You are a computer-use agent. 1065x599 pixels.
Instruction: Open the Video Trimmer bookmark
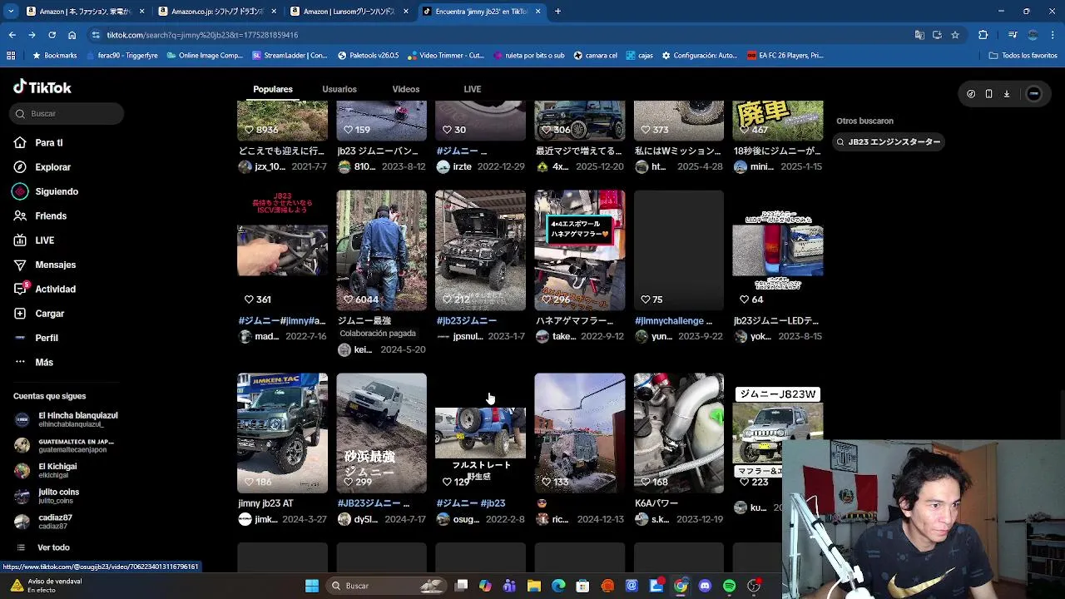(x=445, y=56)
